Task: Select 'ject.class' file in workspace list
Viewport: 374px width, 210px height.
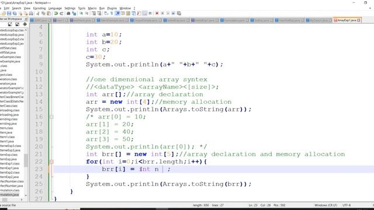Action: click(x=6, y=75)
